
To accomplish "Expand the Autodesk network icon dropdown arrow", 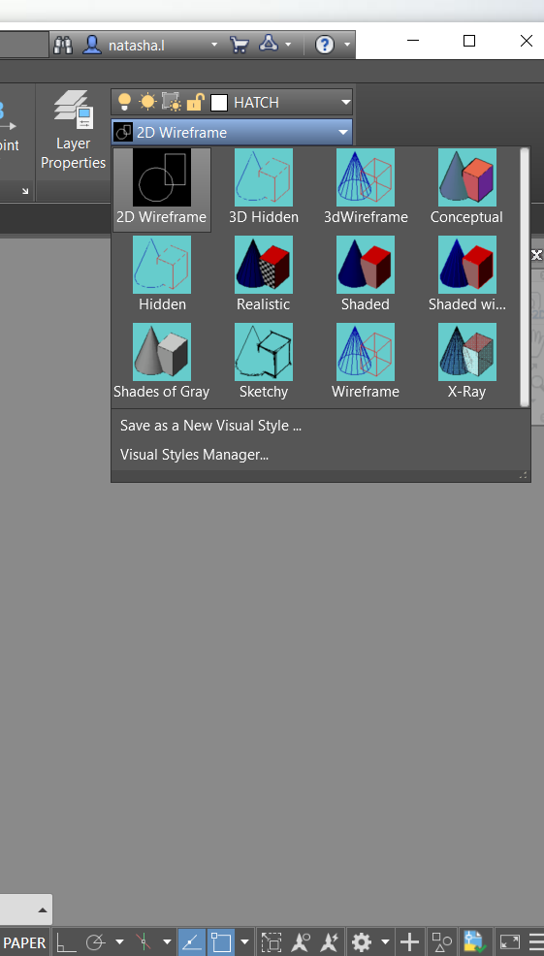I will 288,46.
